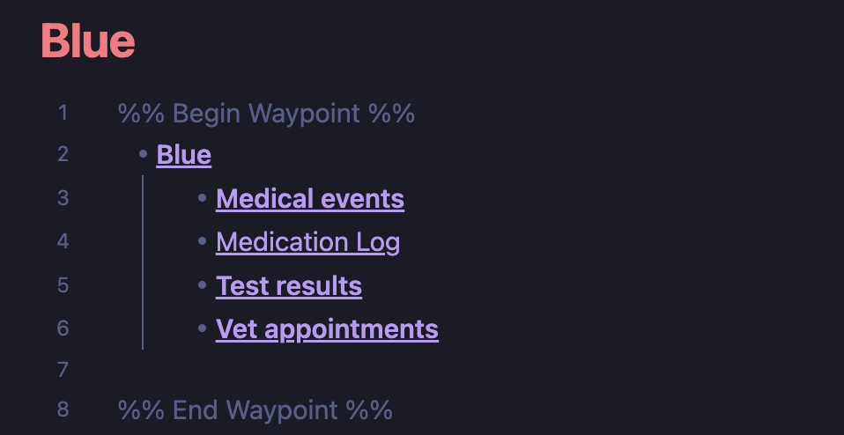Open the Medical events link
This screenshot has width=844, height=435.
coord(310,199)
